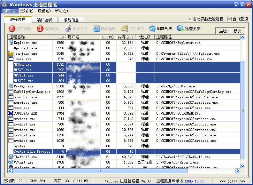253x185 pixels.
Task: Select the HprSnap6.exe process name
Action: 25,48
